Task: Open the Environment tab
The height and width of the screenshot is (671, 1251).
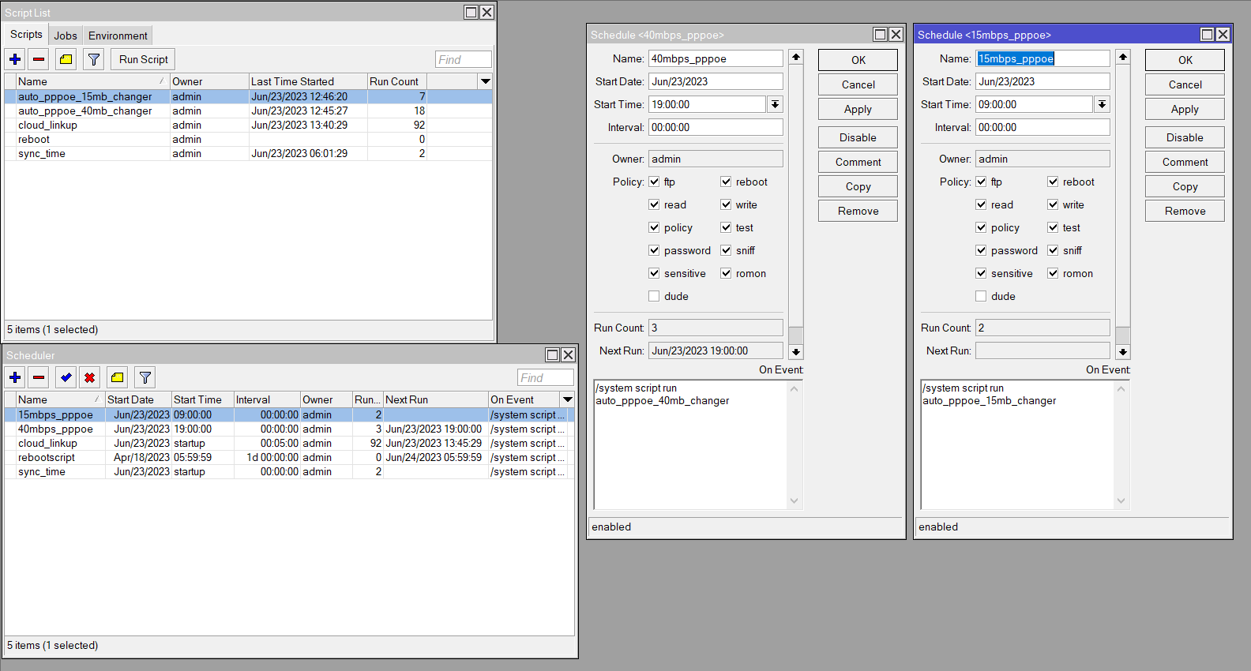Action: pyautogui.click(x=118, y=36)
